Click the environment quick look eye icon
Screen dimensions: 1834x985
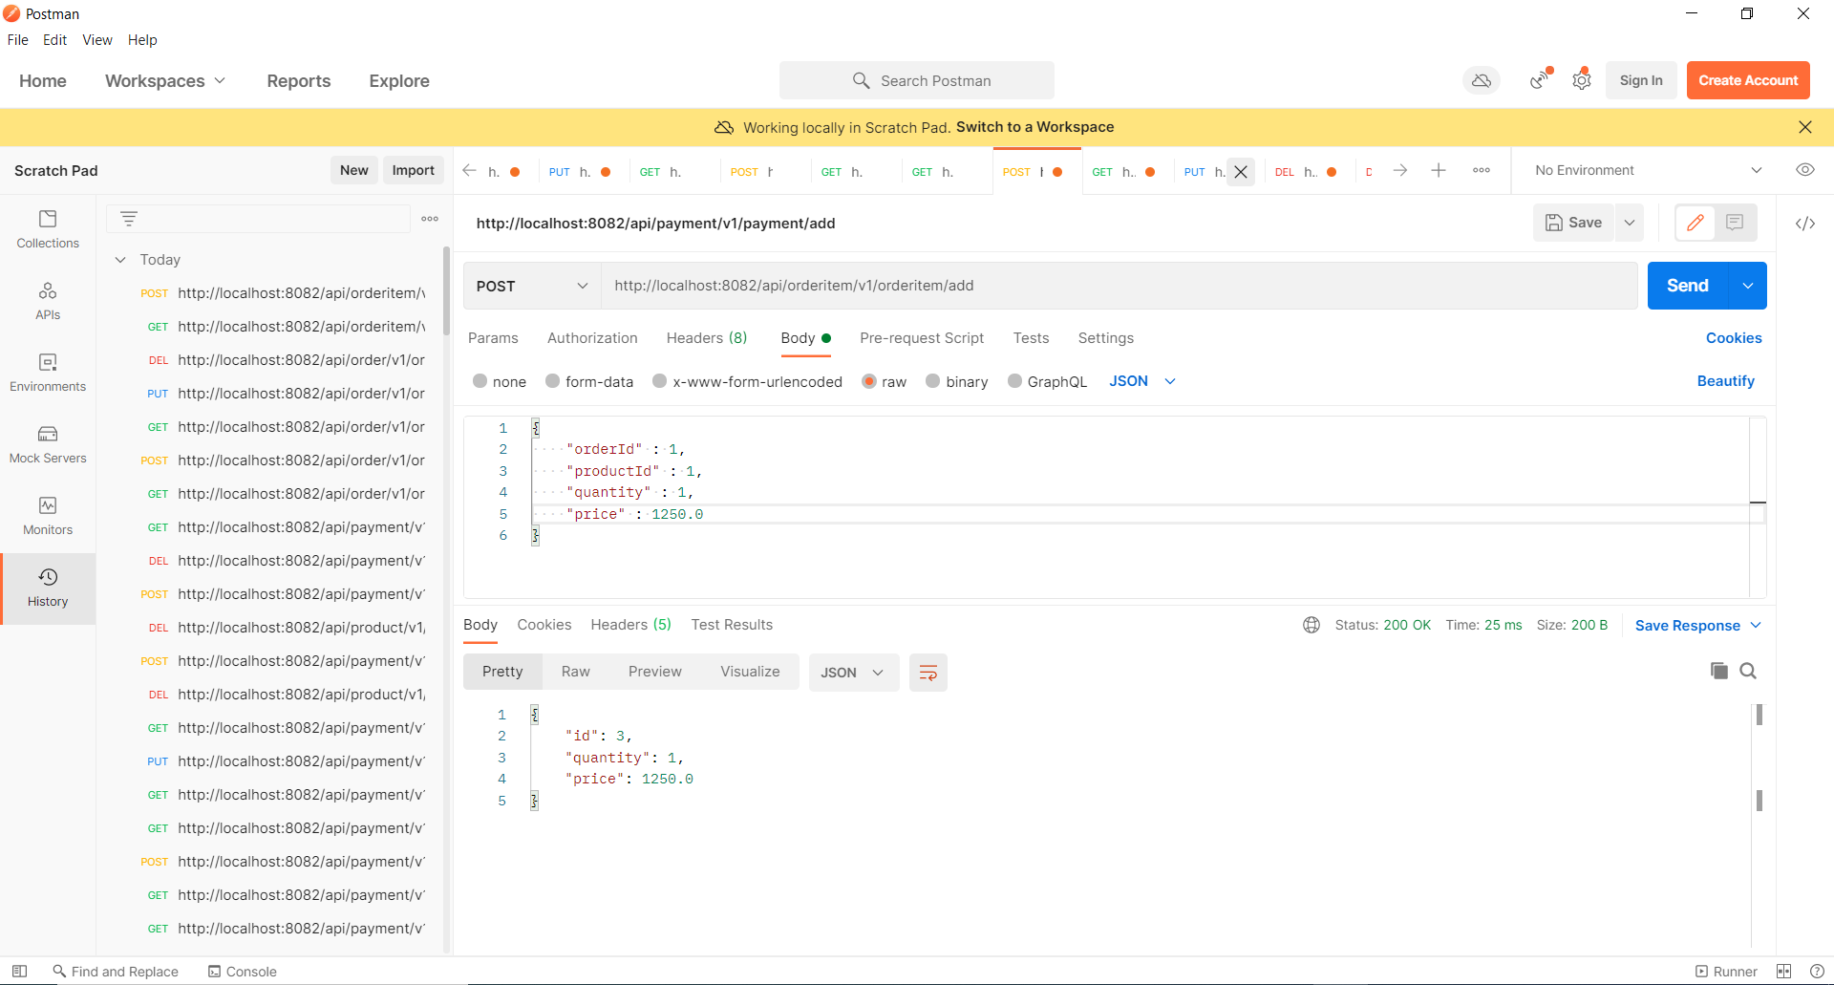tap(1804, 170)
